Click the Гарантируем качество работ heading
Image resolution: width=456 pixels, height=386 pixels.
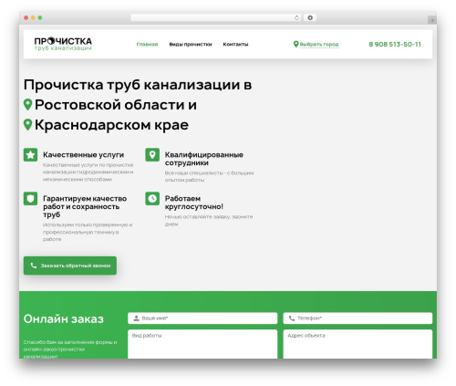point(85,206)
